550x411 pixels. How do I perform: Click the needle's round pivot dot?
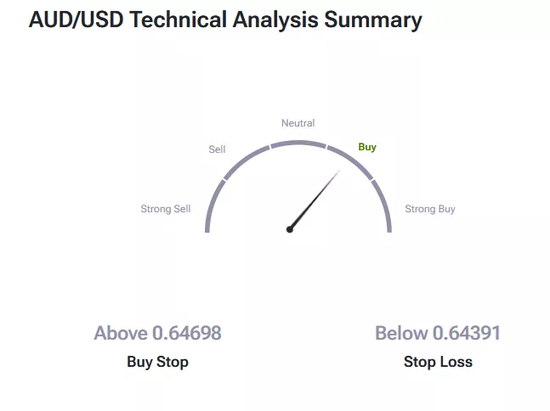[x=290, y=228]
